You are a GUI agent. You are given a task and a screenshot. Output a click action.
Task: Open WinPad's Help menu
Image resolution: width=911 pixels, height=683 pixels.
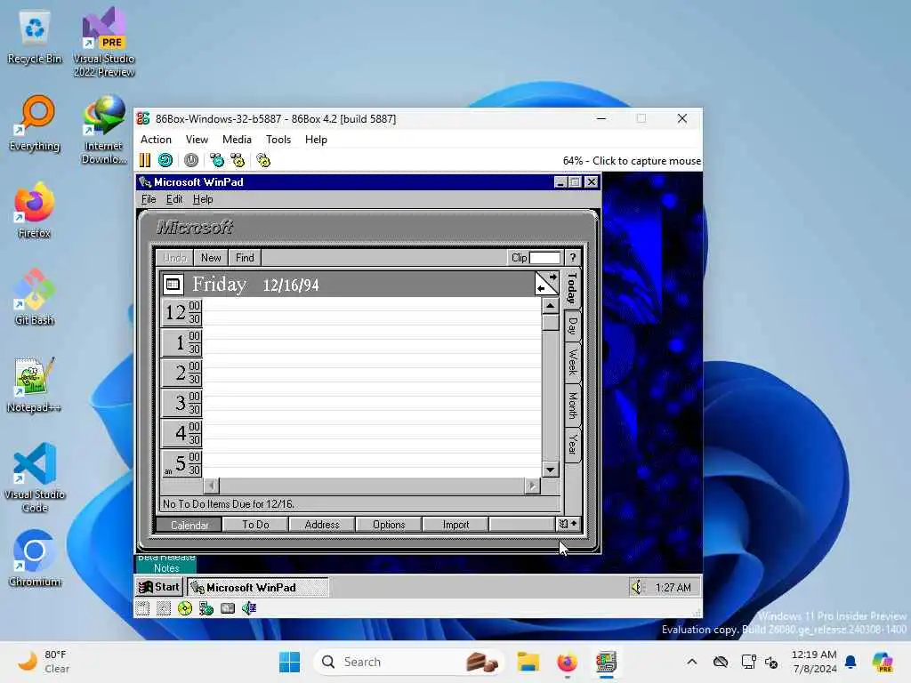click(203, 199)
